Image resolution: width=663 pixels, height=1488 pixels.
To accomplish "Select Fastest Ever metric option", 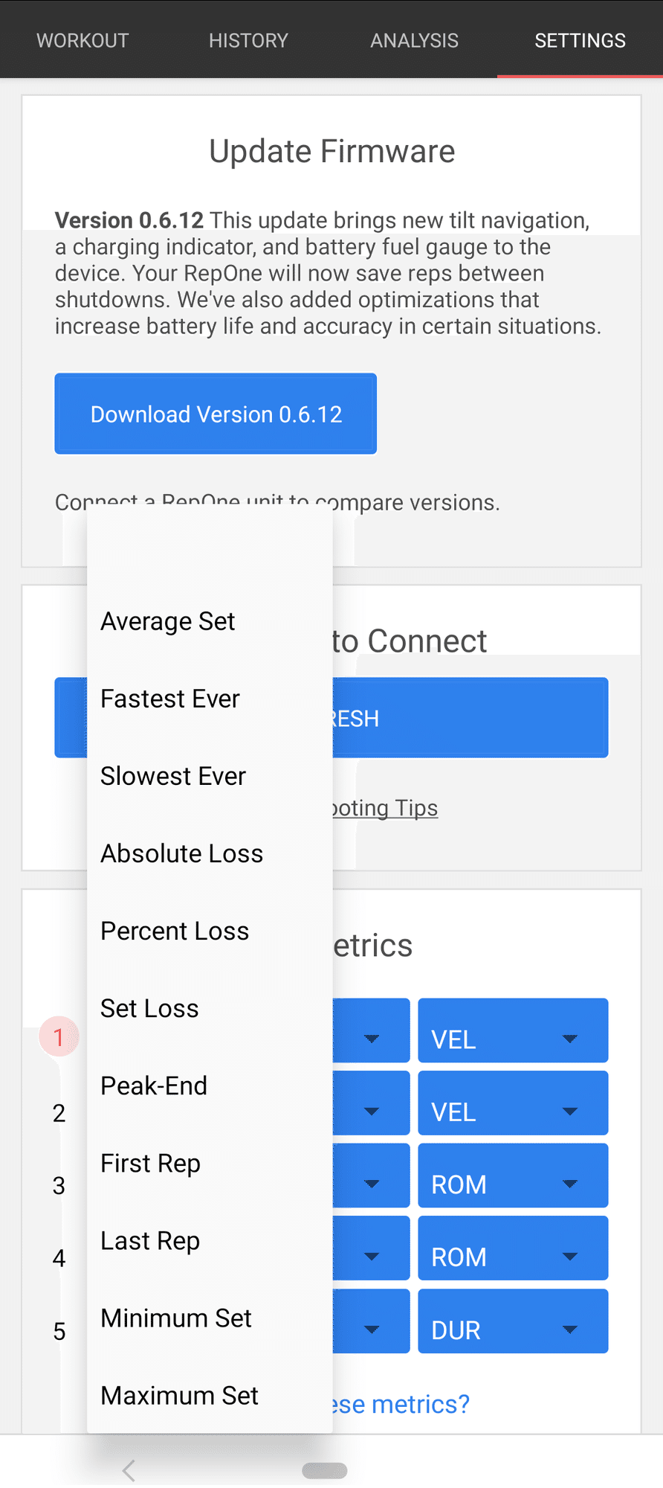I will tap(170, 699).
